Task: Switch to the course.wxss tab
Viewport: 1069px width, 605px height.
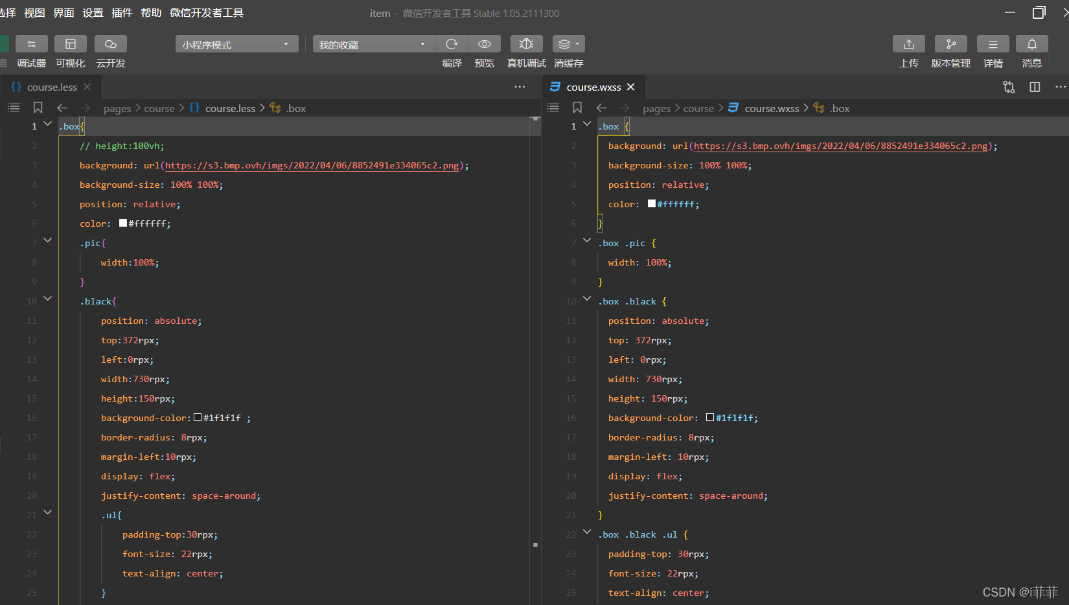Action: [593, 87]
